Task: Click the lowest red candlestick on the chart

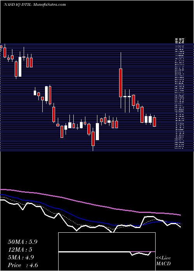Action: pyautogui.click(x=93, y=139)
